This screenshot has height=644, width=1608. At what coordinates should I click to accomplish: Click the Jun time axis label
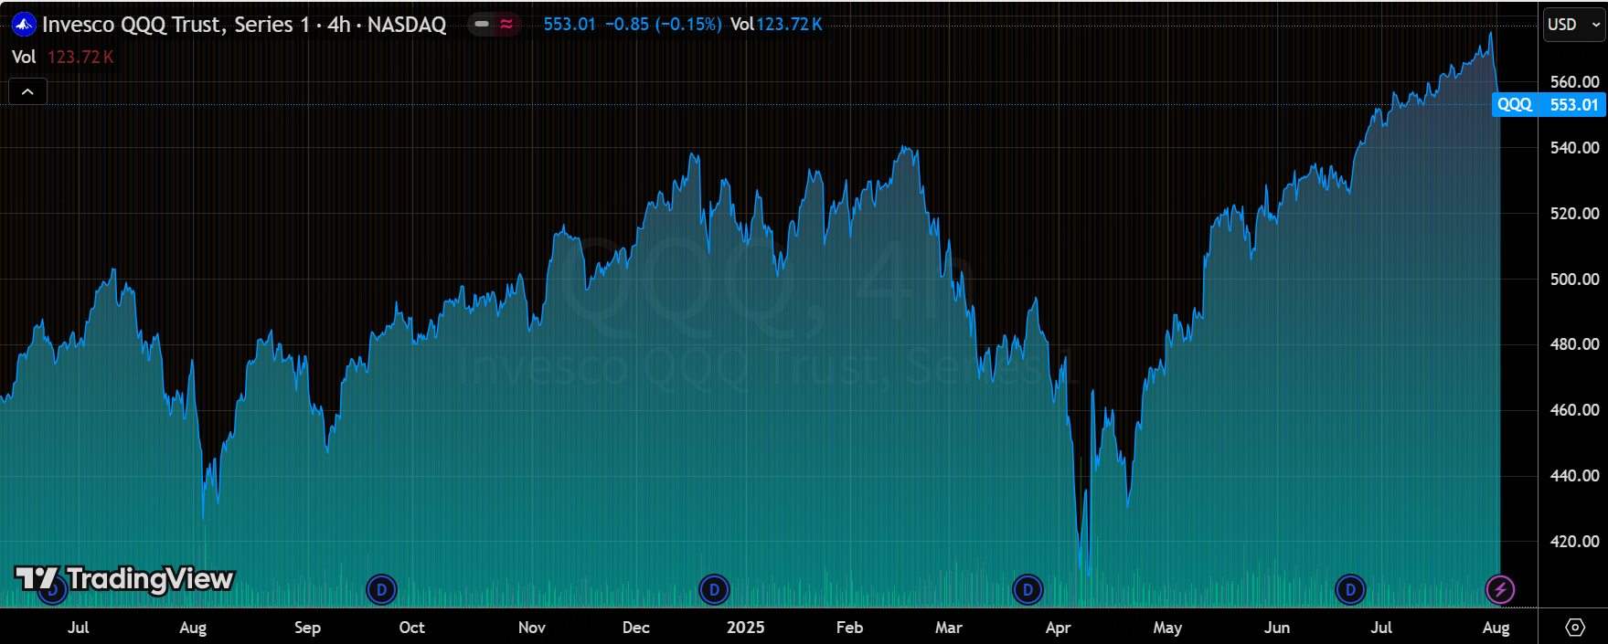1276,628
